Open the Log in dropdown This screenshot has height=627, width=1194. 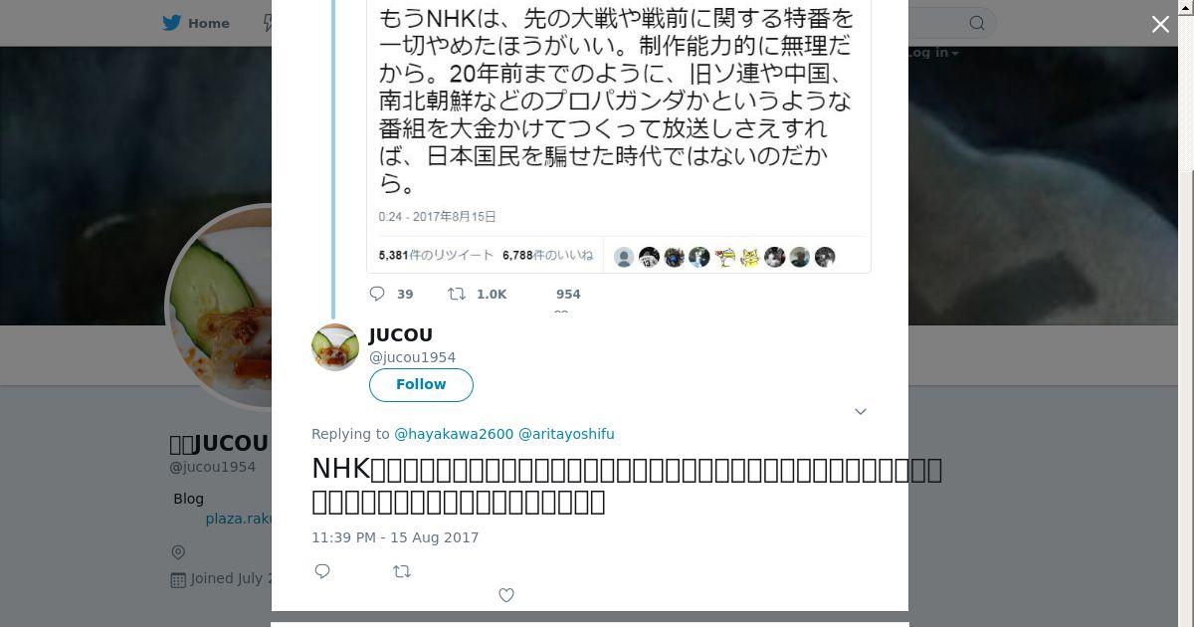[929, 52]
